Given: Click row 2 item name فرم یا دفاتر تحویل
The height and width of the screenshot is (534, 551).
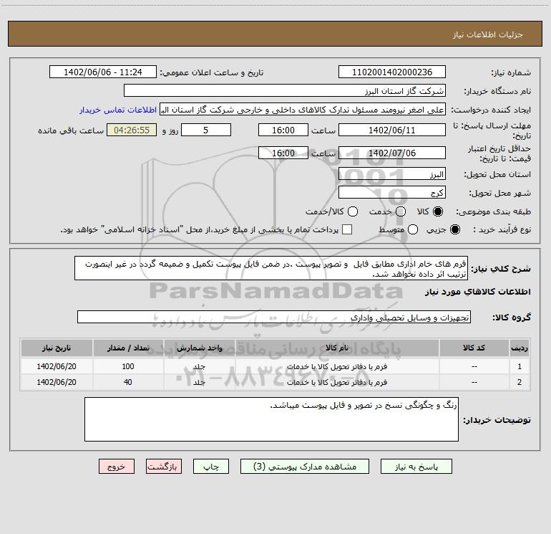Looking at the screenshot, I should coord(337,382).
